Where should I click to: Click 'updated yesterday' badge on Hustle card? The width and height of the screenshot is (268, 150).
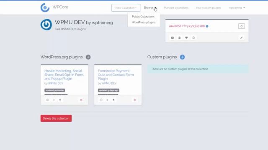click(55, 90)
